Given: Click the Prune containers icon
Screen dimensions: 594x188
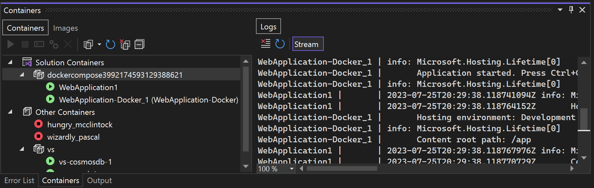Looking at the screenshot, I should tap(125, 44).
